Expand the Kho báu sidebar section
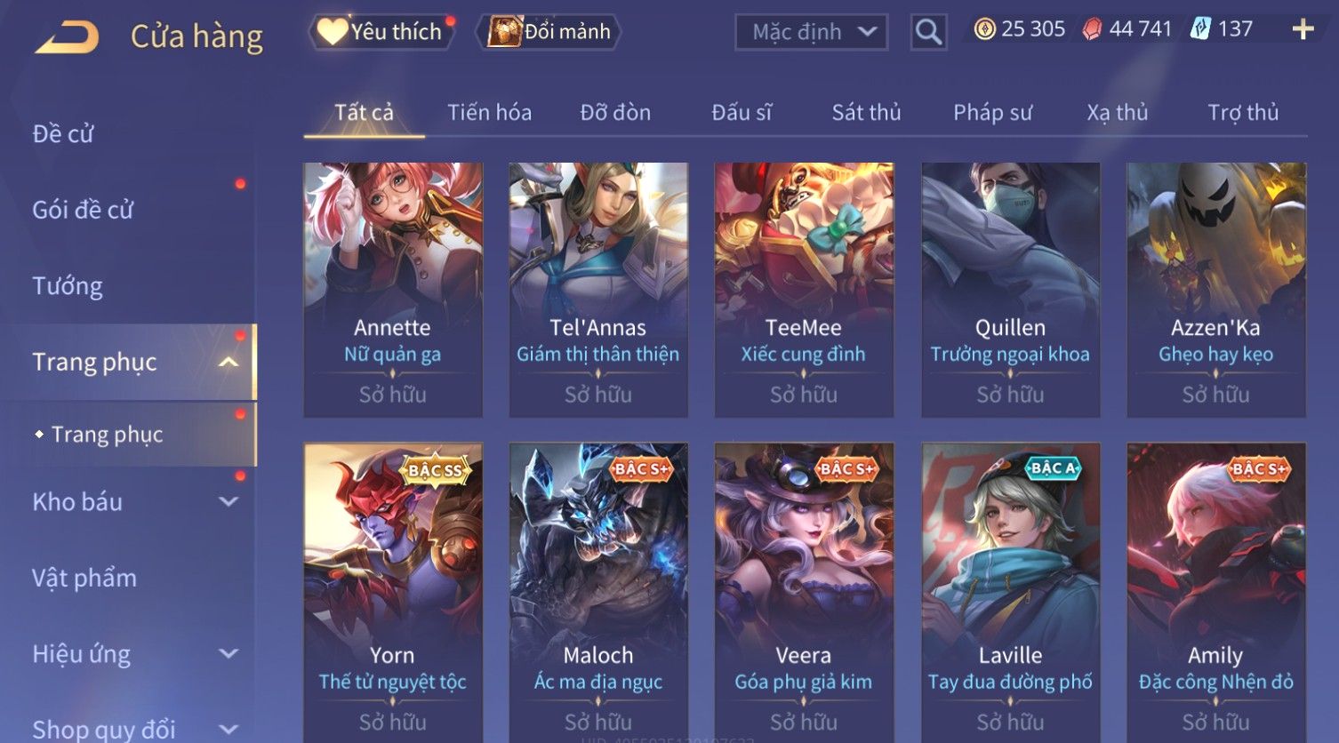The width and height of the screenshot is (1339, 743). point(229,501)
